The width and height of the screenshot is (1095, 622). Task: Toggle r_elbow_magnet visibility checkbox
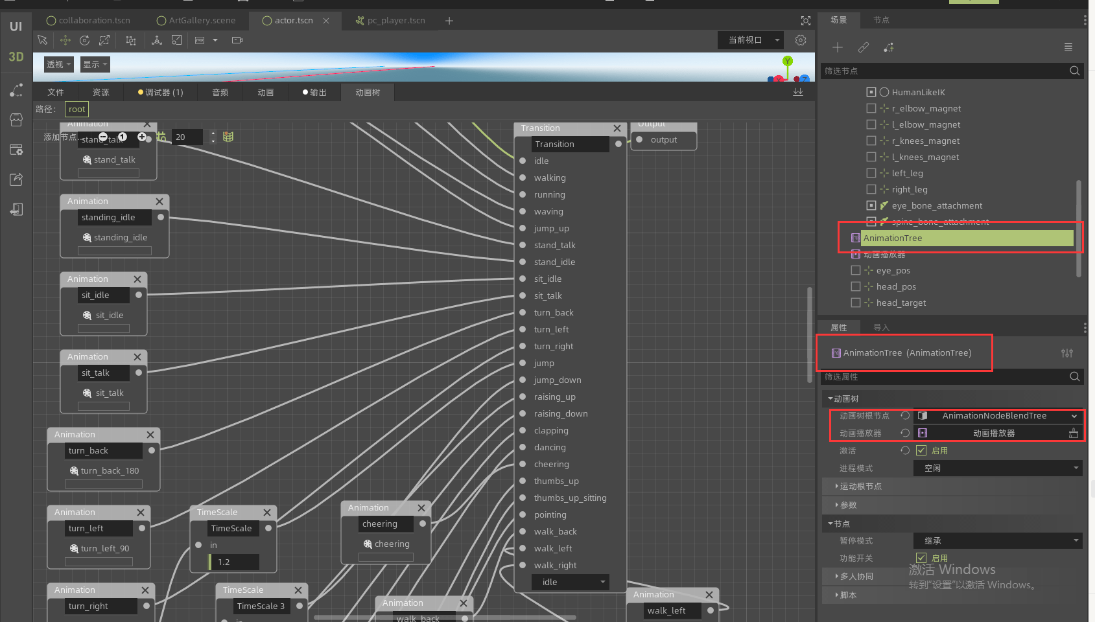point(871,108)
